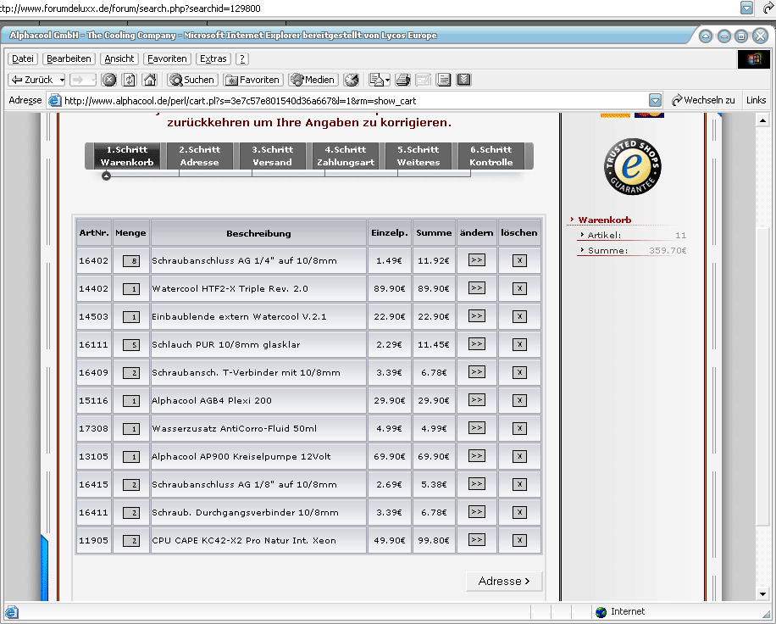
Task: Open the Zurück history dropdown arrow
Action: (62, 80)
